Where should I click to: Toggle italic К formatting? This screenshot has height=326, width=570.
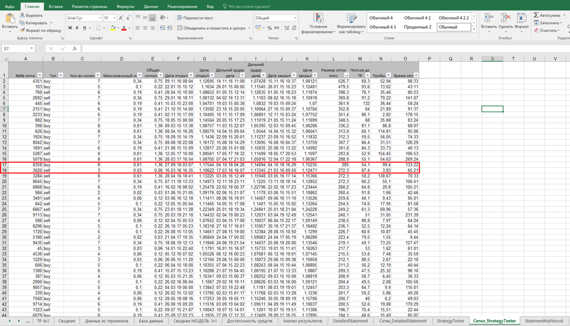[77, 28]
